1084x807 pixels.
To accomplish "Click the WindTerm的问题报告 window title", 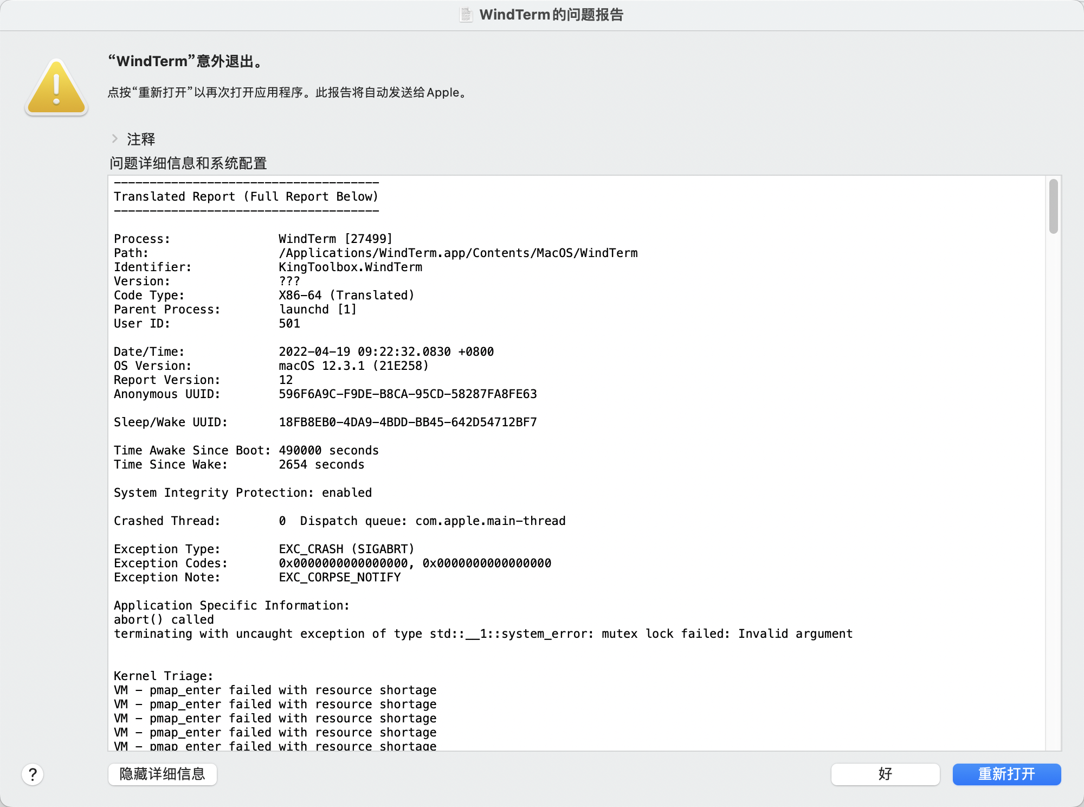I will tap(552, 15).
